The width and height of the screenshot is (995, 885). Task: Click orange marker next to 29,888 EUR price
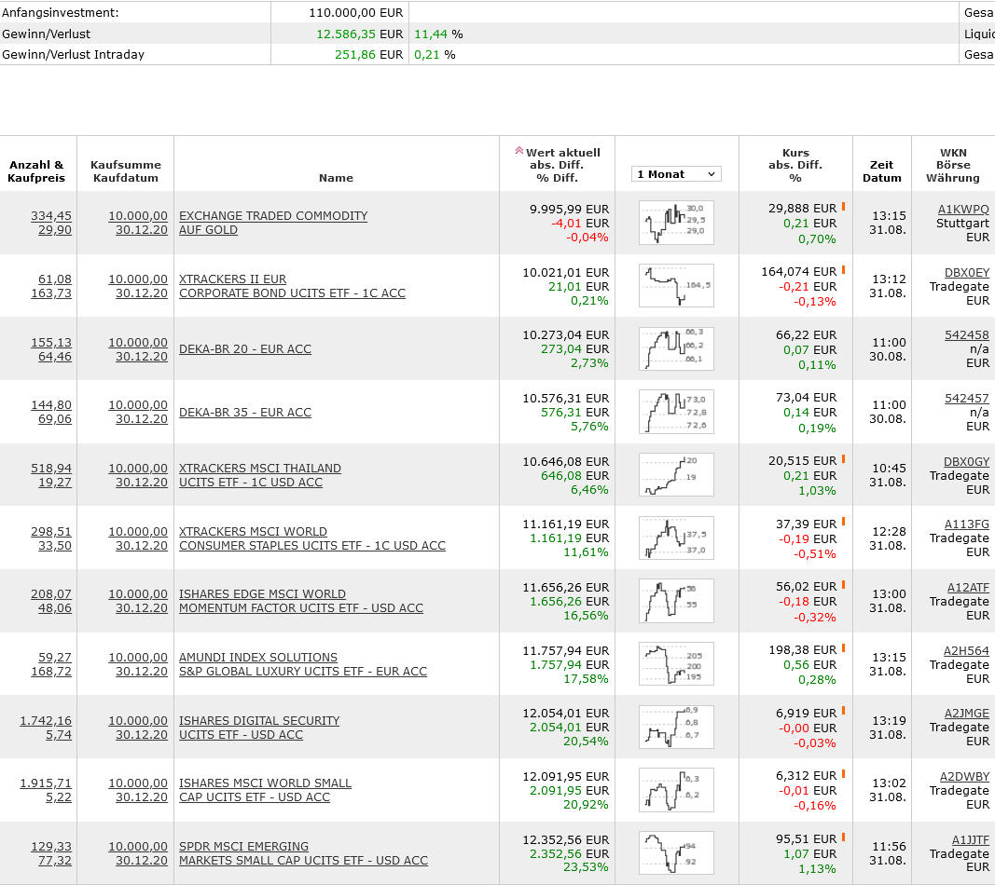(843, 207)
